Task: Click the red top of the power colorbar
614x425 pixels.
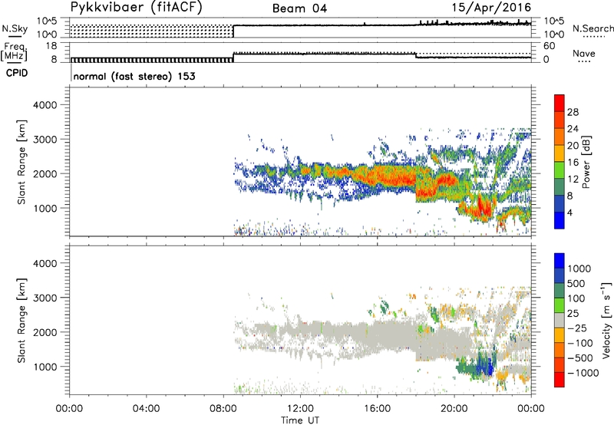Action: pos(560,103)
